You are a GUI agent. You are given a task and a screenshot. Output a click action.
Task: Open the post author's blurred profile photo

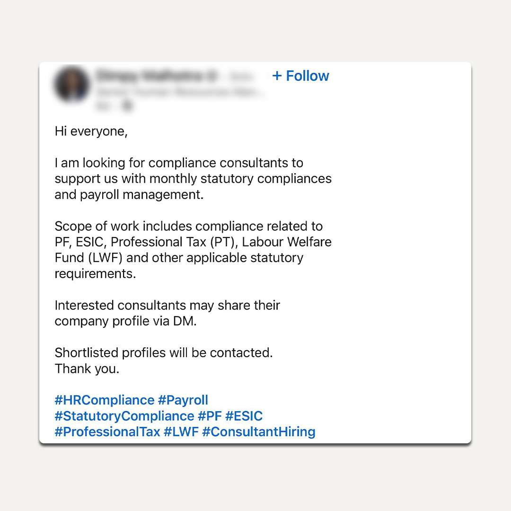tap(71, 85)
